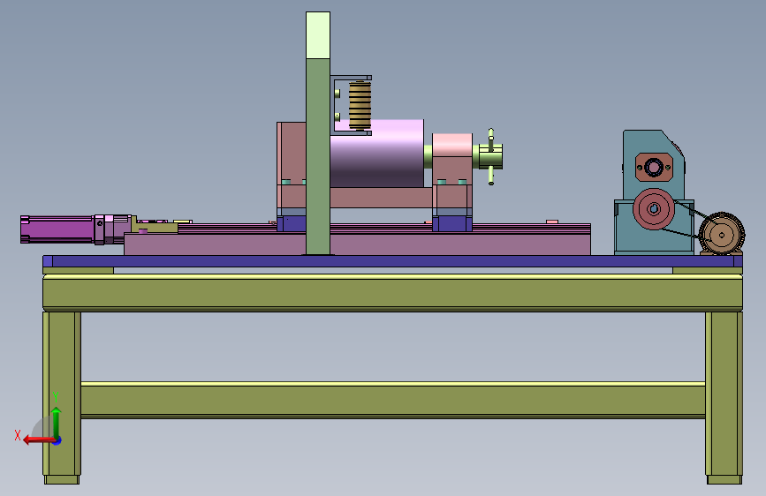
Task: Select the light green top section of the column
Action: point(318,35)
